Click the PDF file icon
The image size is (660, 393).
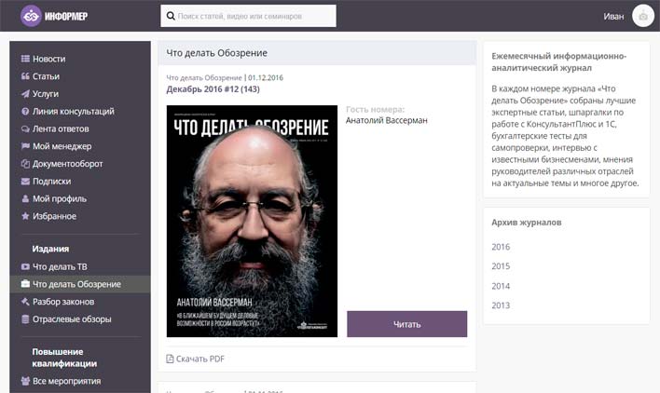pyautogui.click(x=170, y=359)
